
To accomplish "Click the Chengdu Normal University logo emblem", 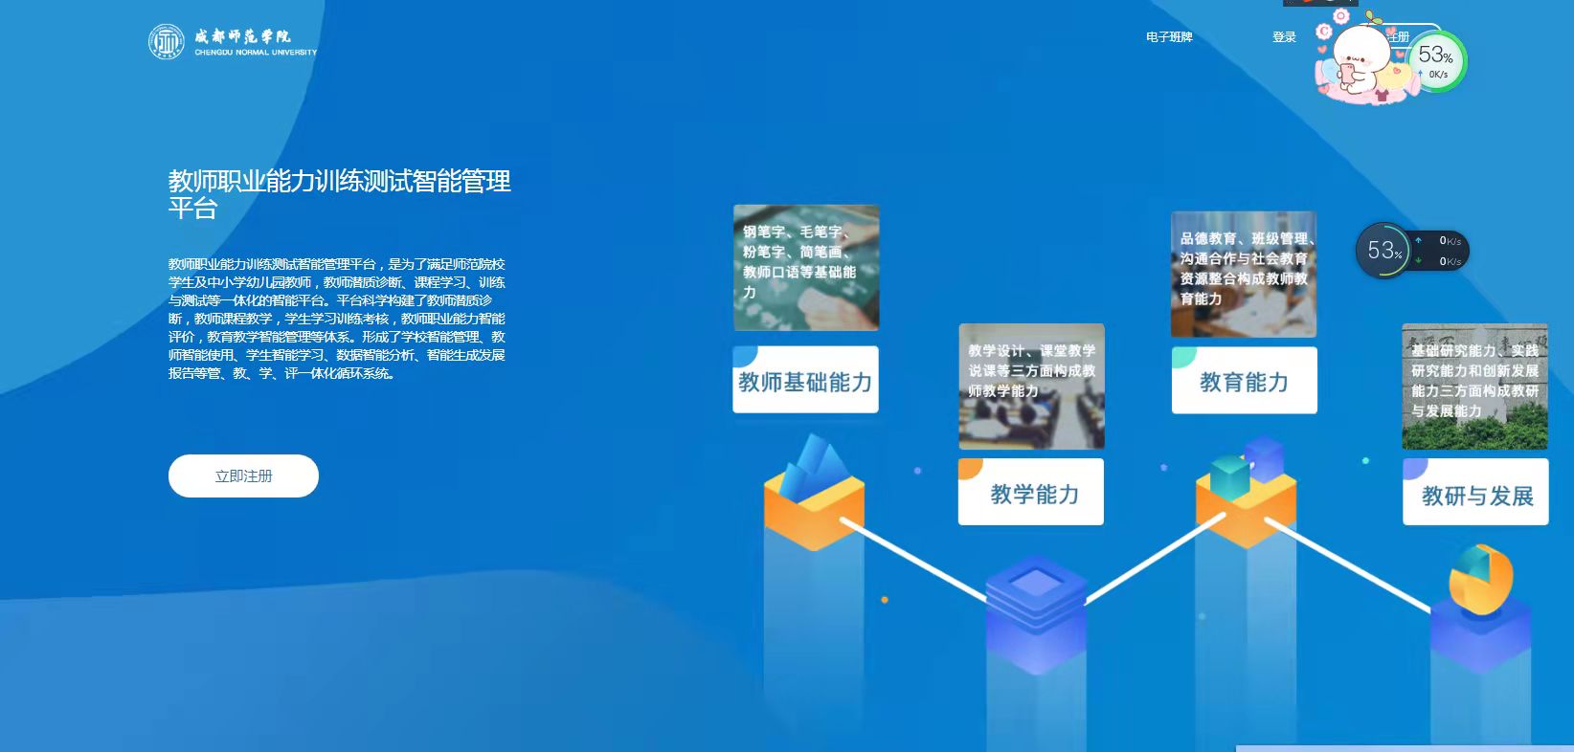I will 166,41.
